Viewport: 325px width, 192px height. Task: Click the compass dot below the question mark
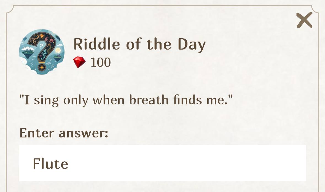42,67
